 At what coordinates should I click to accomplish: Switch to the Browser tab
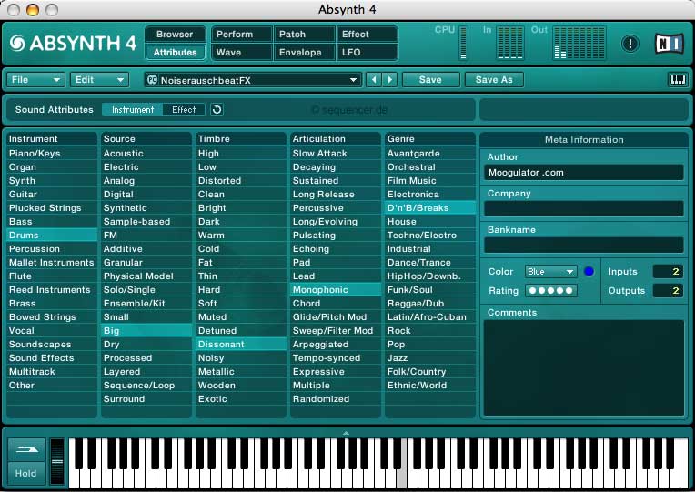coord(175,35)
